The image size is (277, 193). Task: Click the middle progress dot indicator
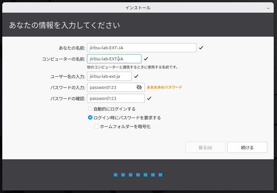138,175
